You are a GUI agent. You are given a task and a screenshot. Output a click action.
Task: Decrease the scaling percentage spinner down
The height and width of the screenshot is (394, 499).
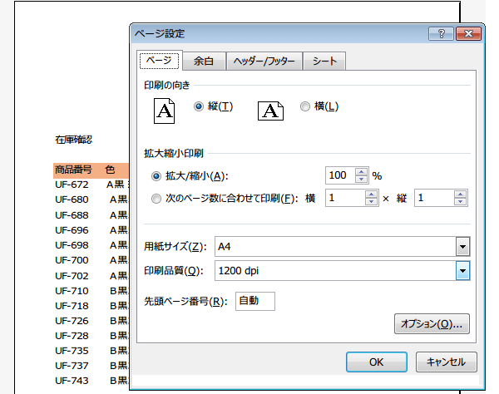point(361,179)
